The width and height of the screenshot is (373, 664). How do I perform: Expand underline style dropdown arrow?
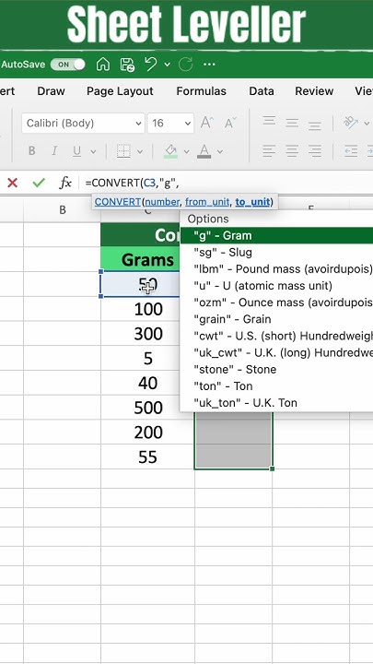point(93,151)
